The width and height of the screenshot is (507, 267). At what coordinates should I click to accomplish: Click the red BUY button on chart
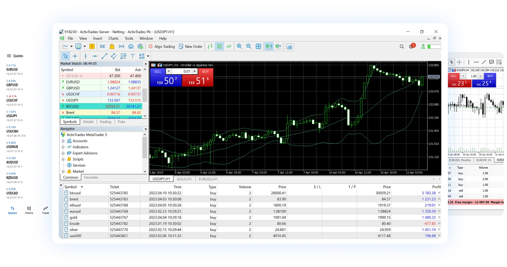click(205, 71)
